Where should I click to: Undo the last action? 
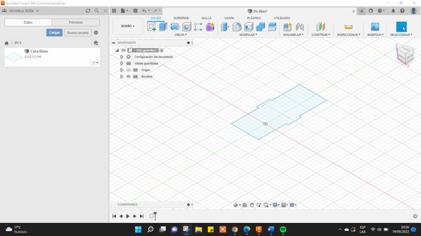[144, 11]
